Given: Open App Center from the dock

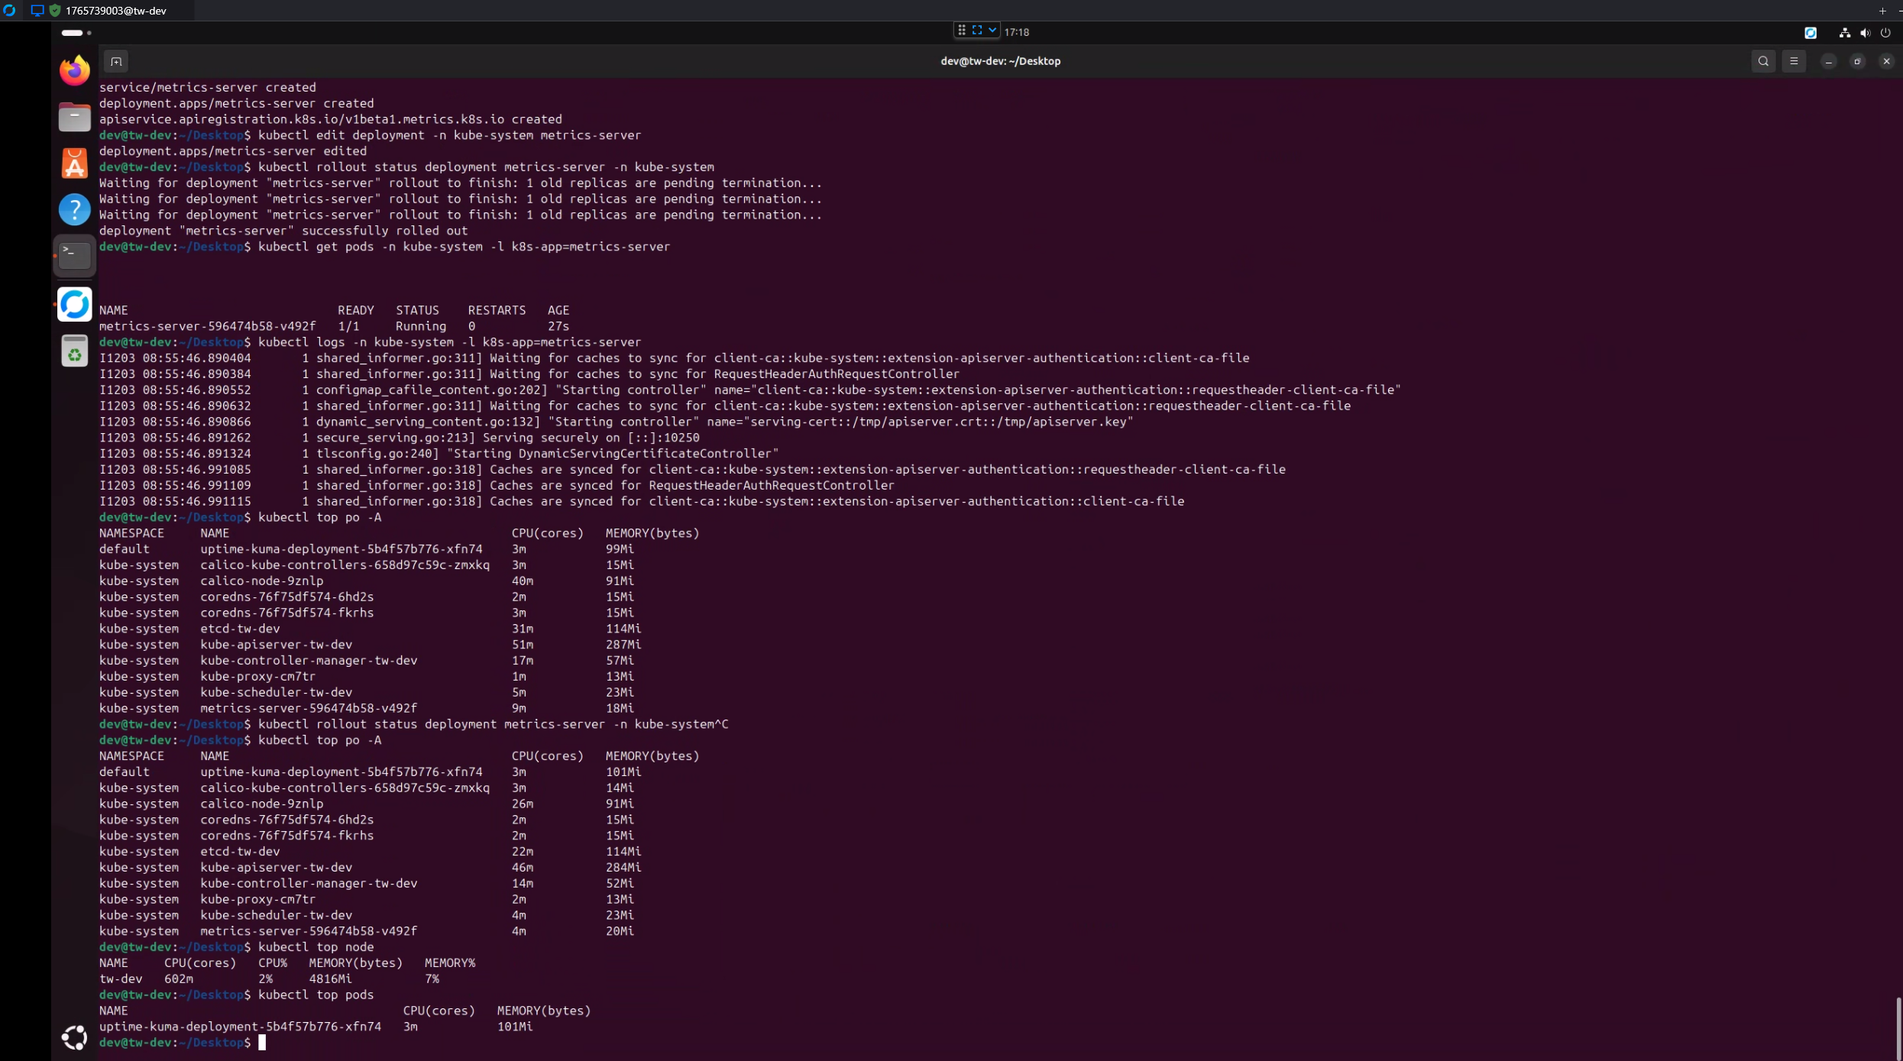Looking at the screenshot, I should pyautogui.click(x=74, y=163).
